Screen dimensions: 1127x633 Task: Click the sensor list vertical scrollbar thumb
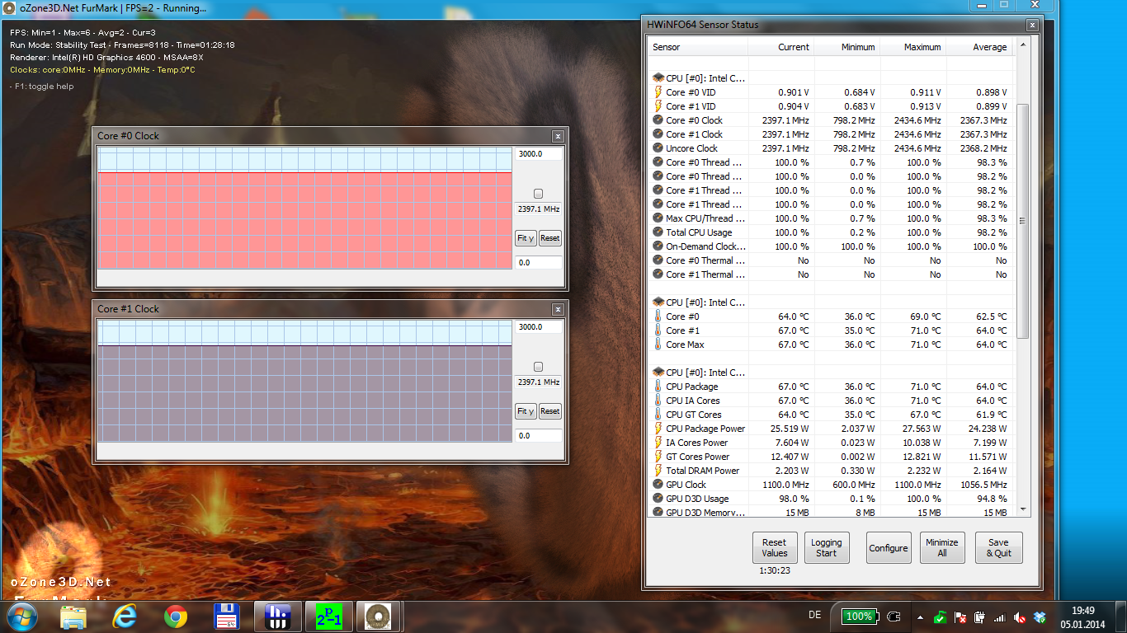point(1023,221)
